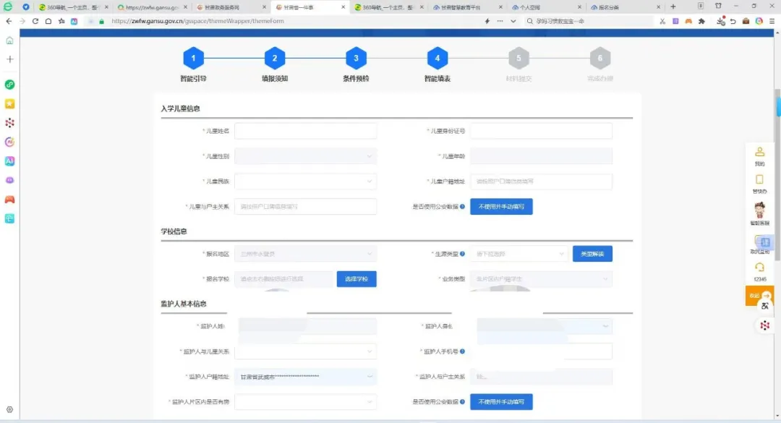Click the 12345 hotline headset icon
The width and height of the screenshot is (781, 423).
[x=759, y=268]
